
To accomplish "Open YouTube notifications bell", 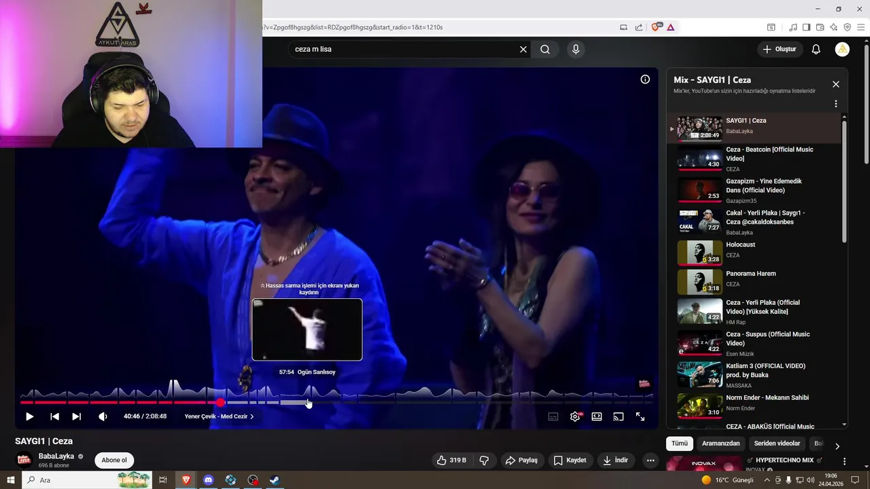I will (816, 49).
